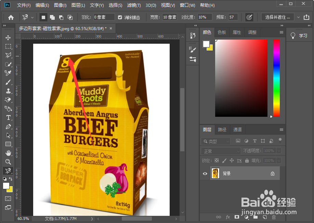The image size is (314, 223).
Task: Select the Quick Selection tool
Action: [8, 64]
